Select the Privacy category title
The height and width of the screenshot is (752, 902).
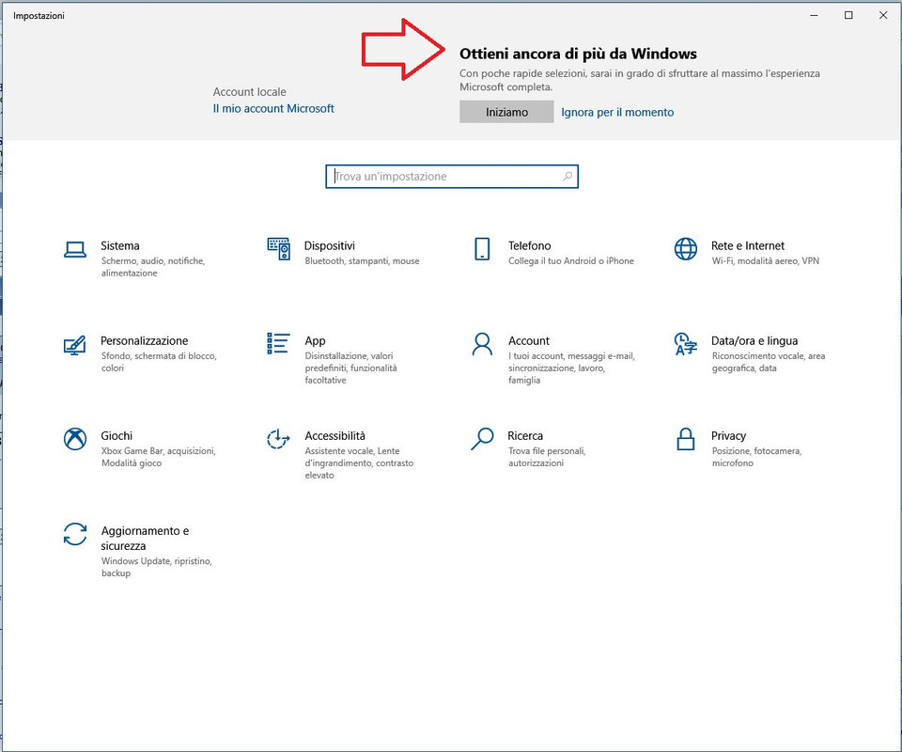(x=728, y=435)
